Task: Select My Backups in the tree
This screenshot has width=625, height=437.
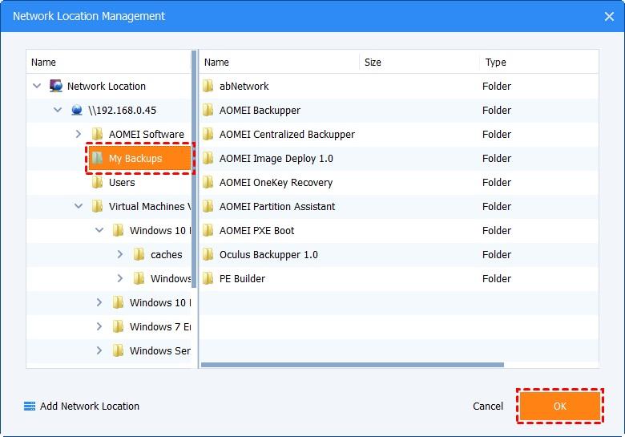Action: pos(135,158)
